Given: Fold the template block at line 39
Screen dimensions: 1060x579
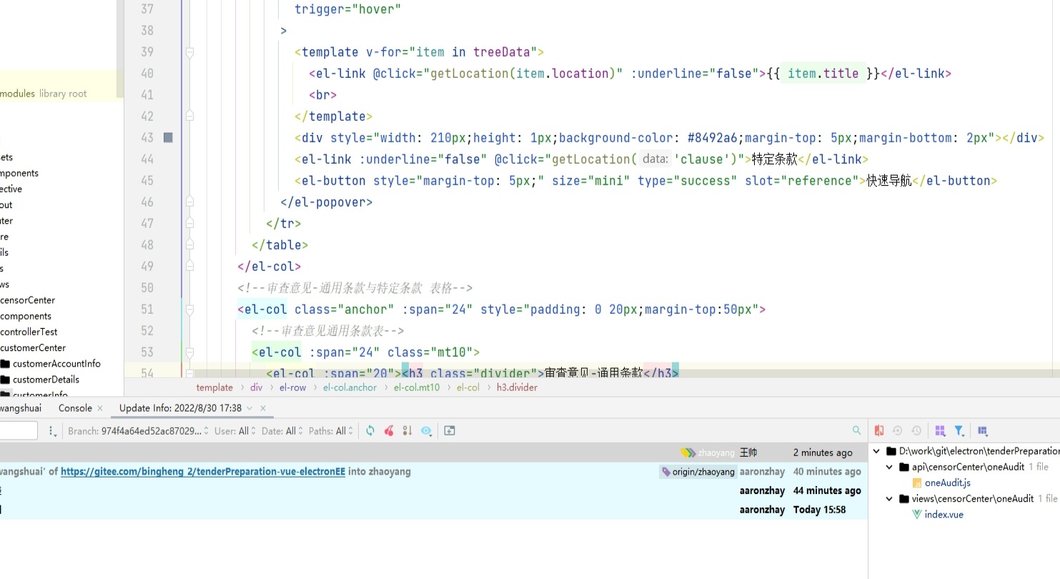Looking at the screenshot, I should [190, 52].
